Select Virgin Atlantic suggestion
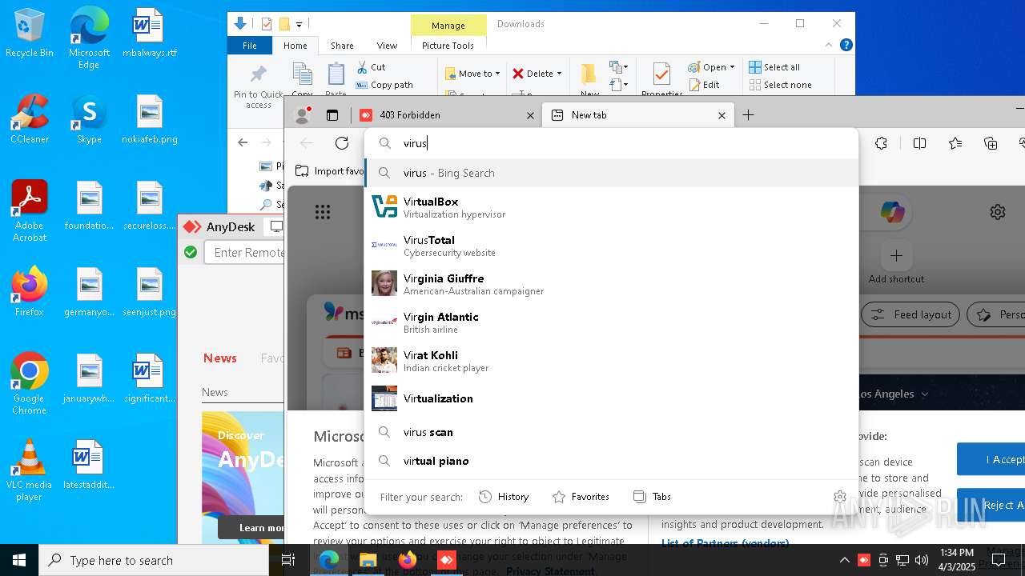The image size is (1025, 576). [x=611, y=322]
